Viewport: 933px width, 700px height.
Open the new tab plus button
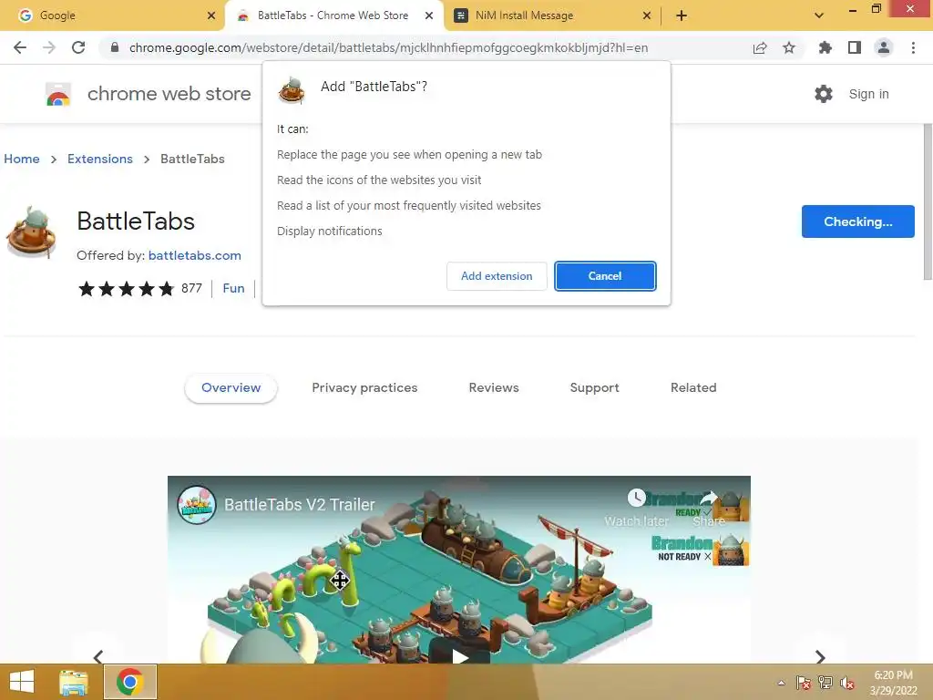point(682,15)
